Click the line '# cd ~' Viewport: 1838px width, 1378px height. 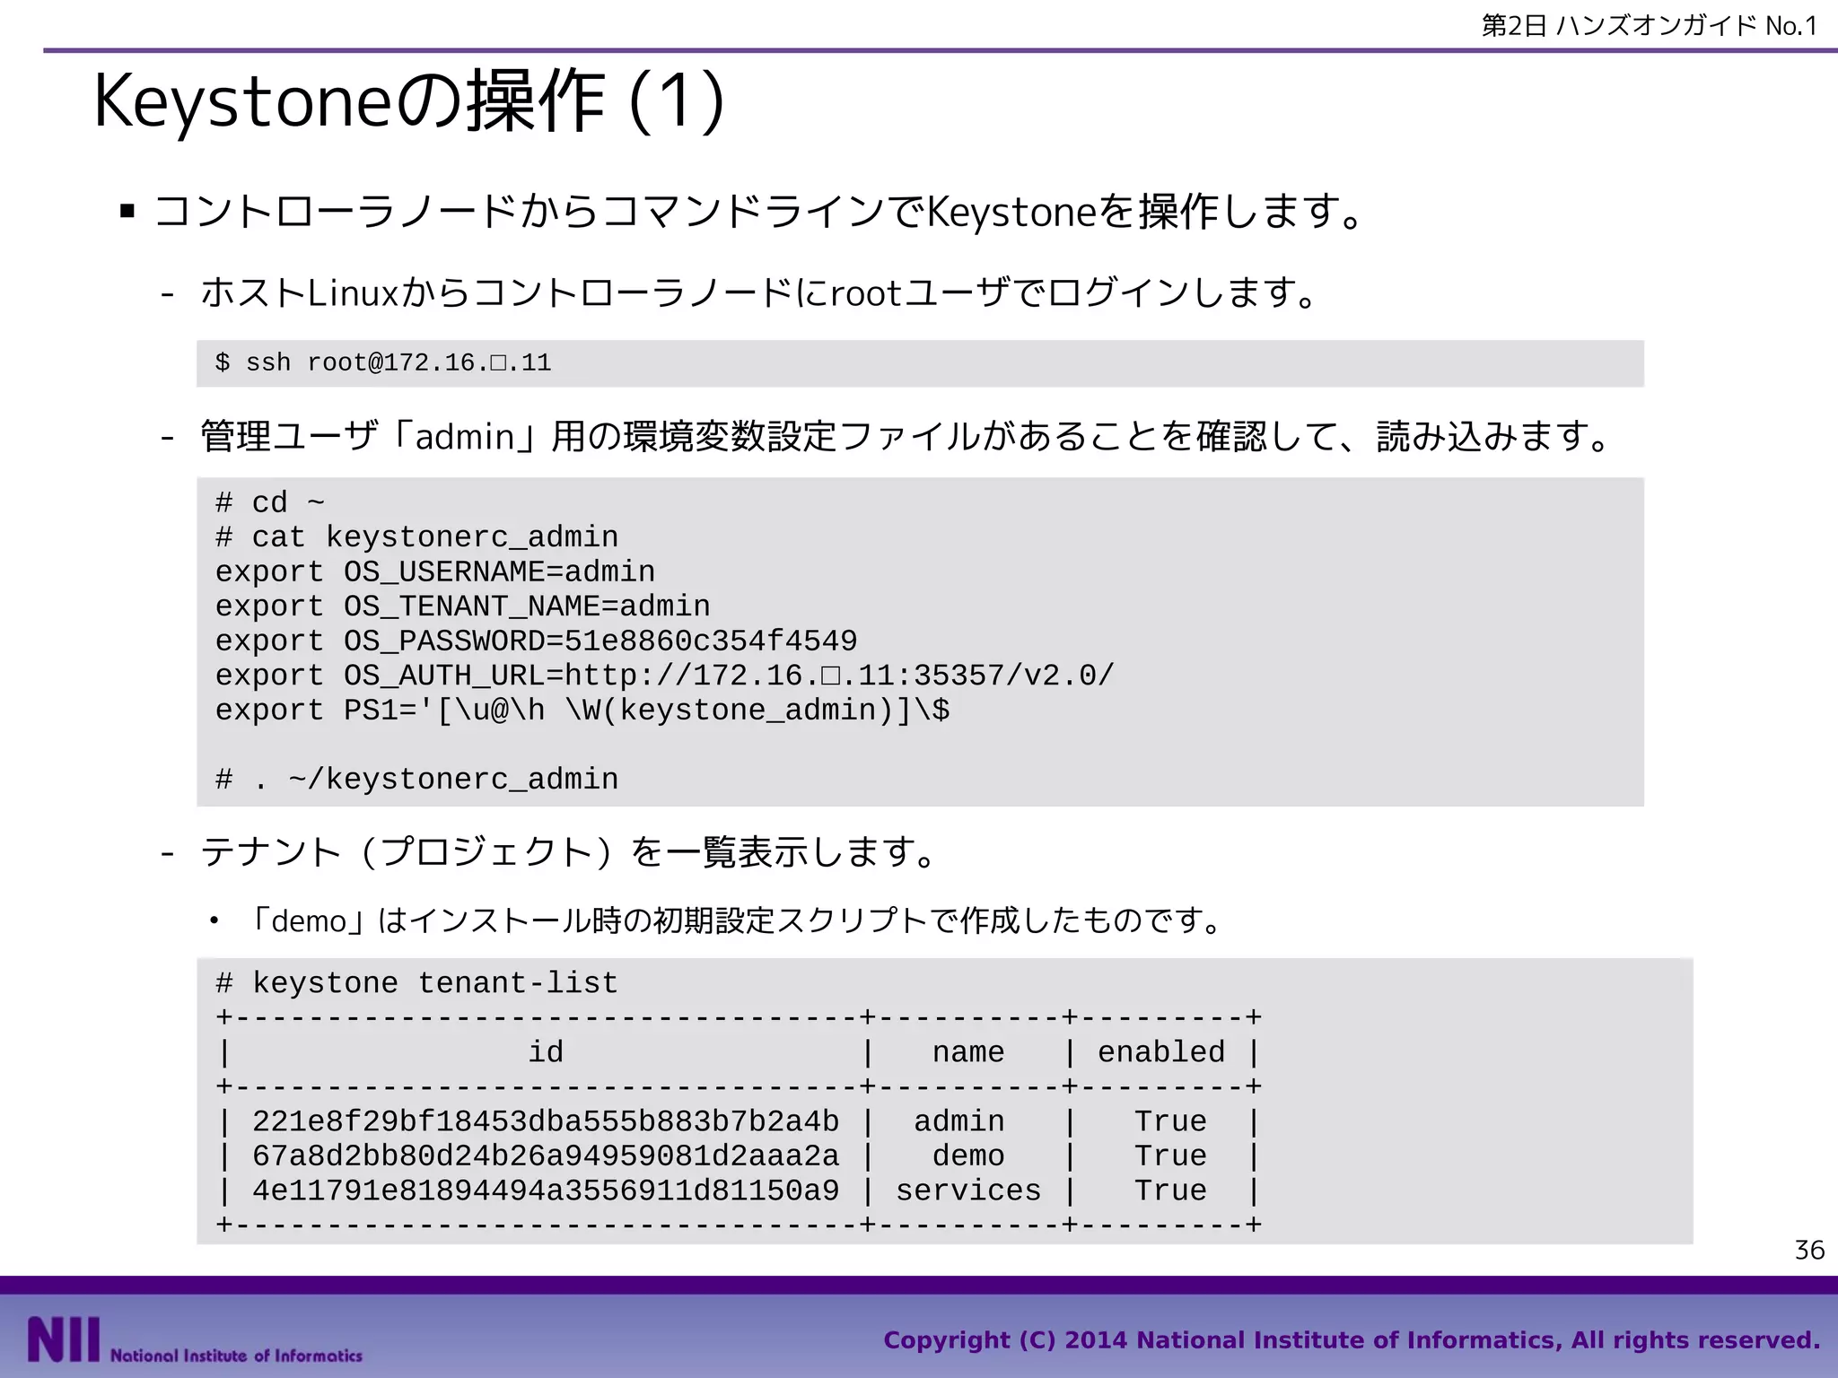[x=269, y=502]
